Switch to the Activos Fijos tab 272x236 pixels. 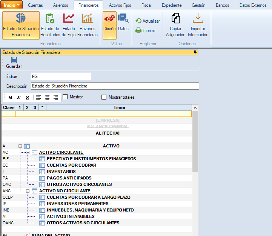120,5
